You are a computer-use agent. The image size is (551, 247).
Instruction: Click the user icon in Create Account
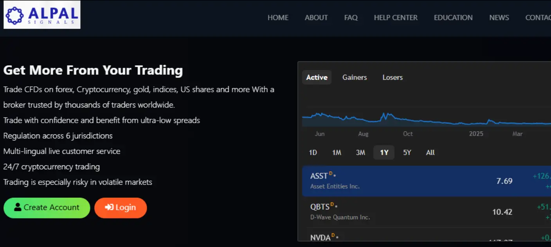pos(18,208)
